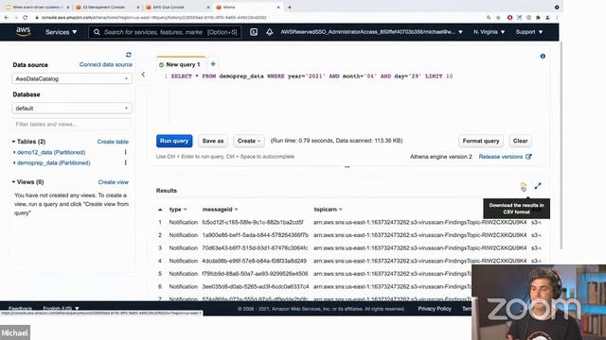Image resolution: width=606 pixels, height=340 pixels.
Task: Collapse the Views (0) section
Action: [x=13, y=182]
